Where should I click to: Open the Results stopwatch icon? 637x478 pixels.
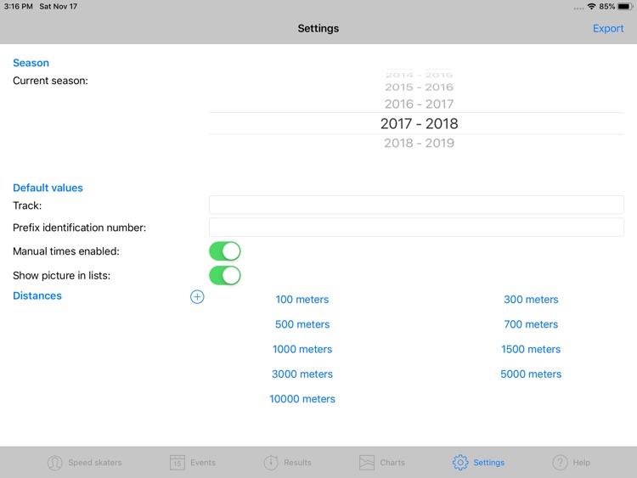[x=271, y=463]
